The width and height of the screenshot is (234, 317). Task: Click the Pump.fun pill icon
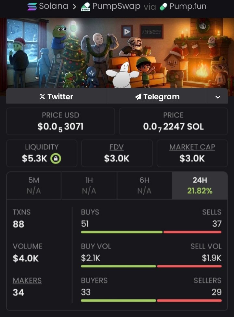coord(164,7)
